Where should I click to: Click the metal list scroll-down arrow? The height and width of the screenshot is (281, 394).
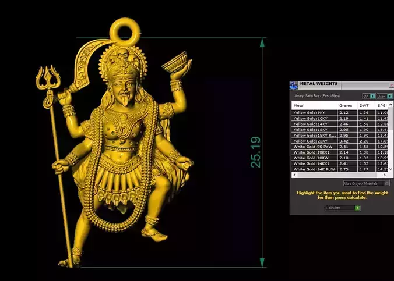tap(391, 169)
